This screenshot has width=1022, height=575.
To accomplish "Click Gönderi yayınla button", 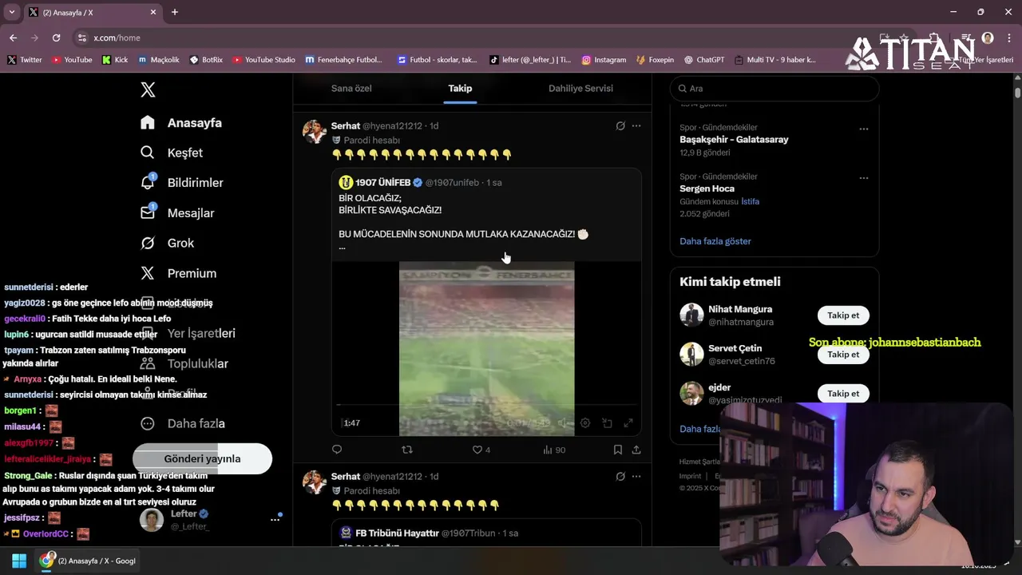I will pyautogui.click(x=202, y=458).
